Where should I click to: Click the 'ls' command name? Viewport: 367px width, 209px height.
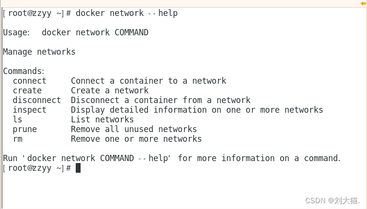tap(17, 119)
